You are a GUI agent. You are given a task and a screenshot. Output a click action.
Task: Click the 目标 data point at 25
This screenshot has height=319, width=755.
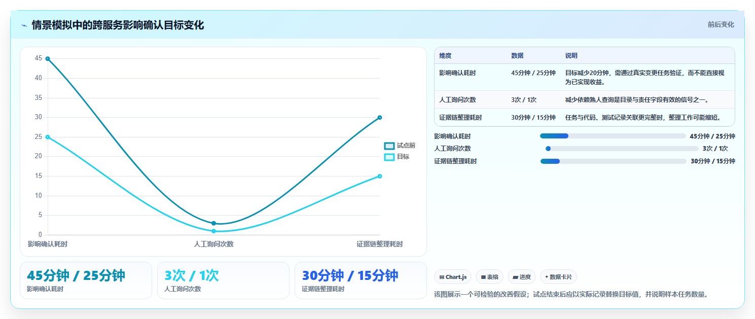click(48, 137)
